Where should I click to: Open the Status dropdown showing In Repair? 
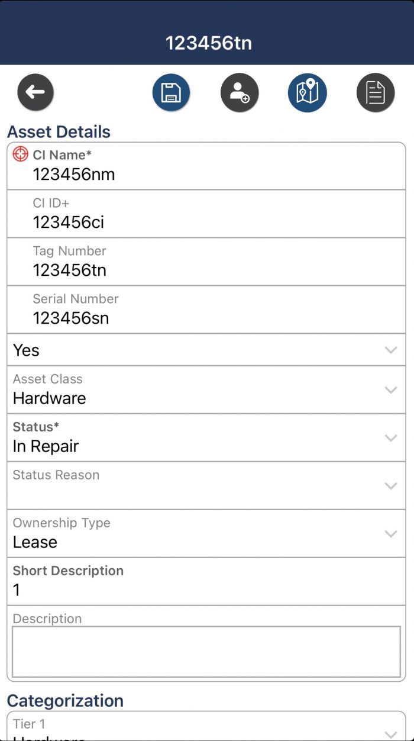(x=390, y=438)
